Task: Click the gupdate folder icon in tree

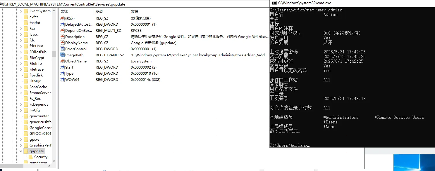Action: click(26, 151)
